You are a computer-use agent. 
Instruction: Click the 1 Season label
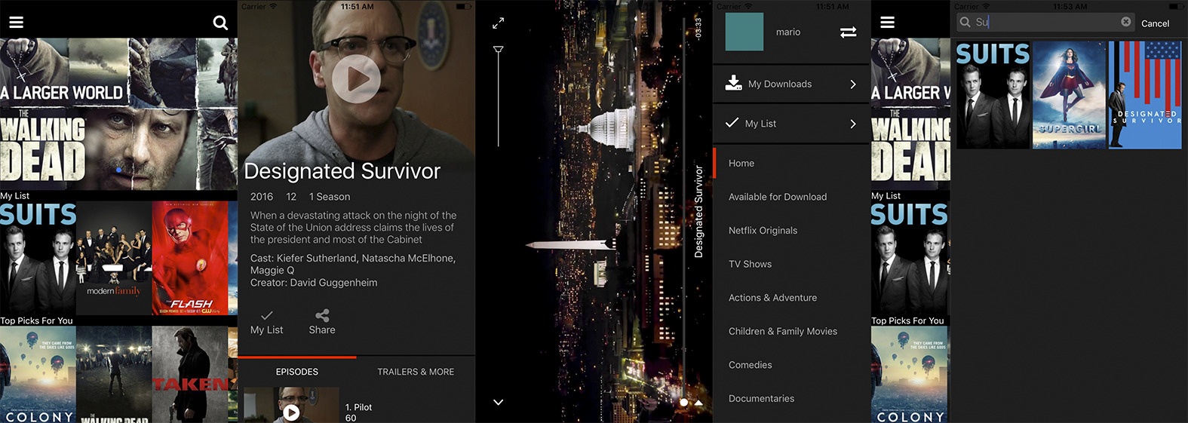click(x=330, y=197)
